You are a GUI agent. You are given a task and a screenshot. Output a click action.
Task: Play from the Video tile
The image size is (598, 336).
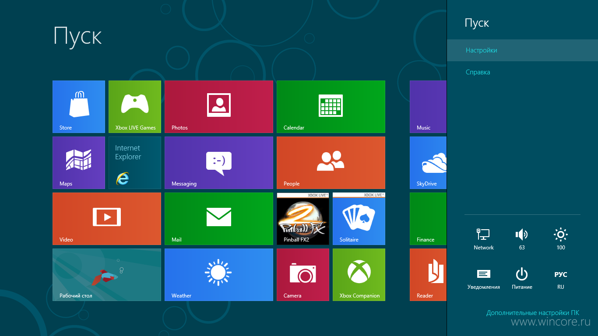(x=107, y=219)
